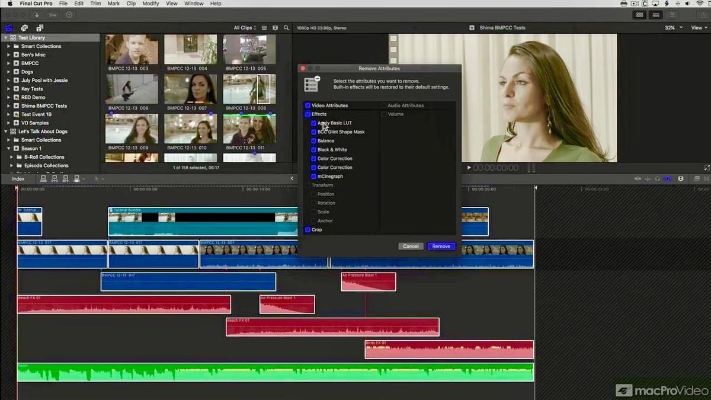Show the Libraries sidebar icon

pyautogui.click(x=9, y=28)
